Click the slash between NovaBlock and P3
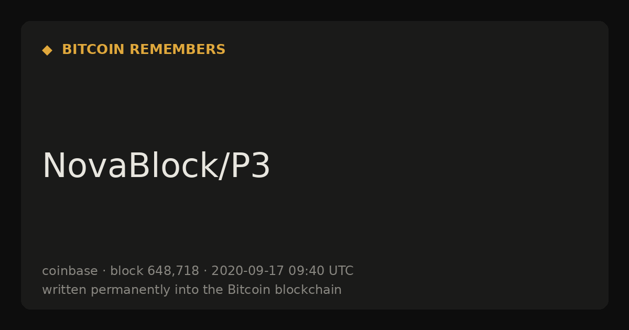 click(x=224, y=167)
